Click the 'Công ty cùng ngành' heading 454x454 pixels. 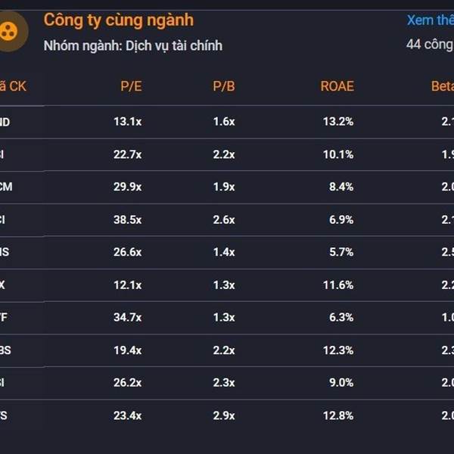[119, 20]
